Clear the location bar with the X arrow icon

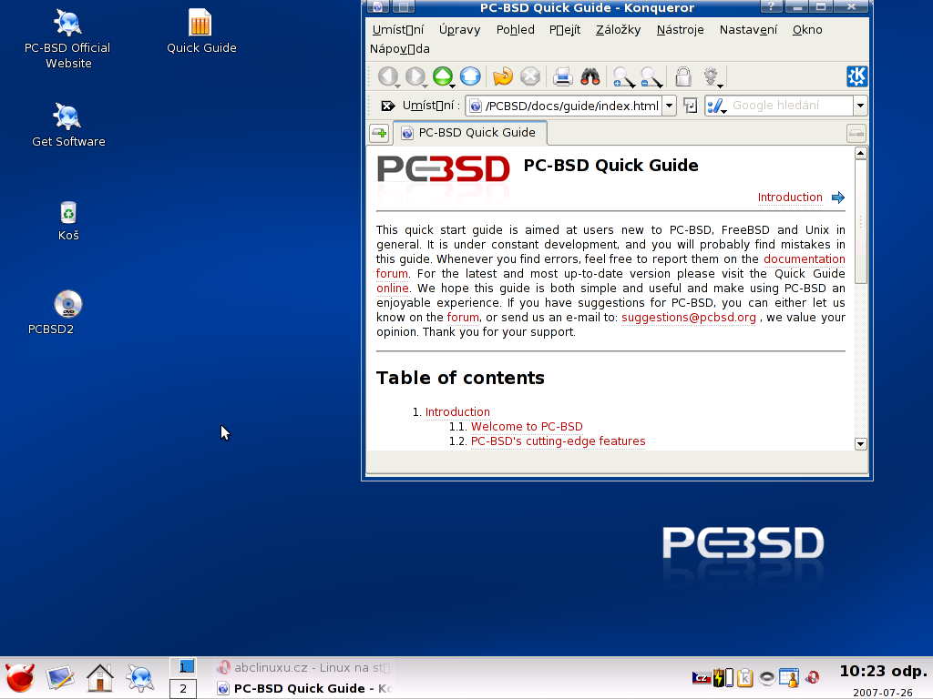point(387,106)
